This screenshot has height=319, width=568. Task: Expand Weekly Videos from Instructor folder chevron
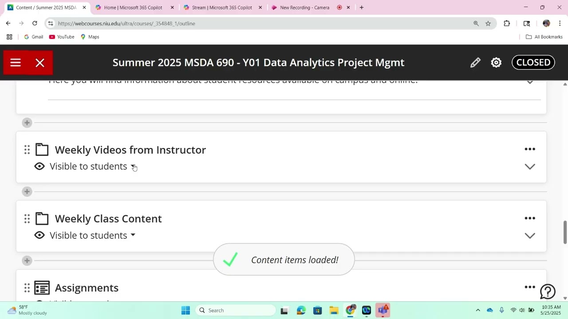[530, 167]
